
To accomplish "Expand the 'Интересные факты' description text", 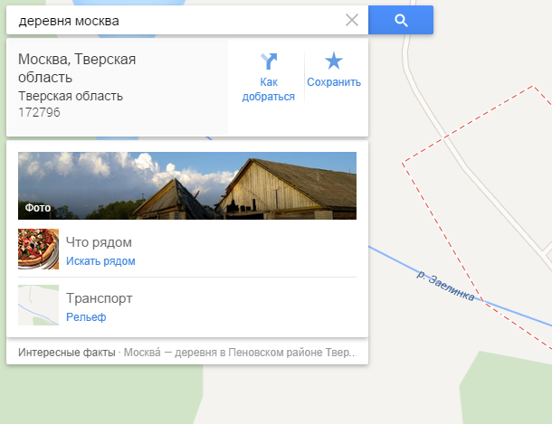I will click(181, 351).
